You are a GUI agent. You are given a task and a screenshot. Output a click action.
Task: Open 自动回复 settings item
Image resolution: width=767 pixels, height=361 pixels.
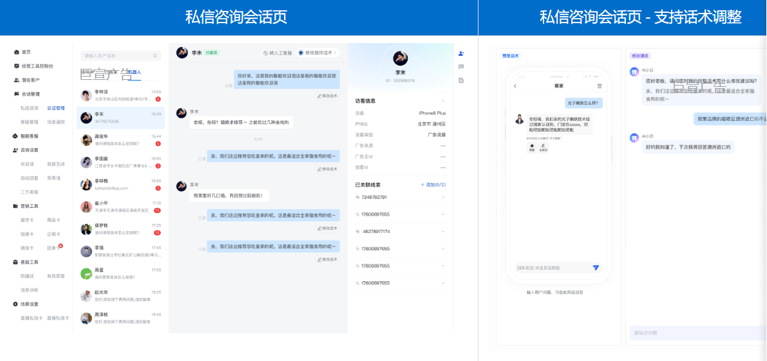point(30,178)
